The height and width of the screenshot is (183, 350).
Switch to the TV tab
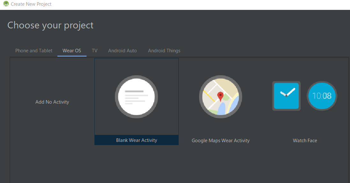[95, 51]
